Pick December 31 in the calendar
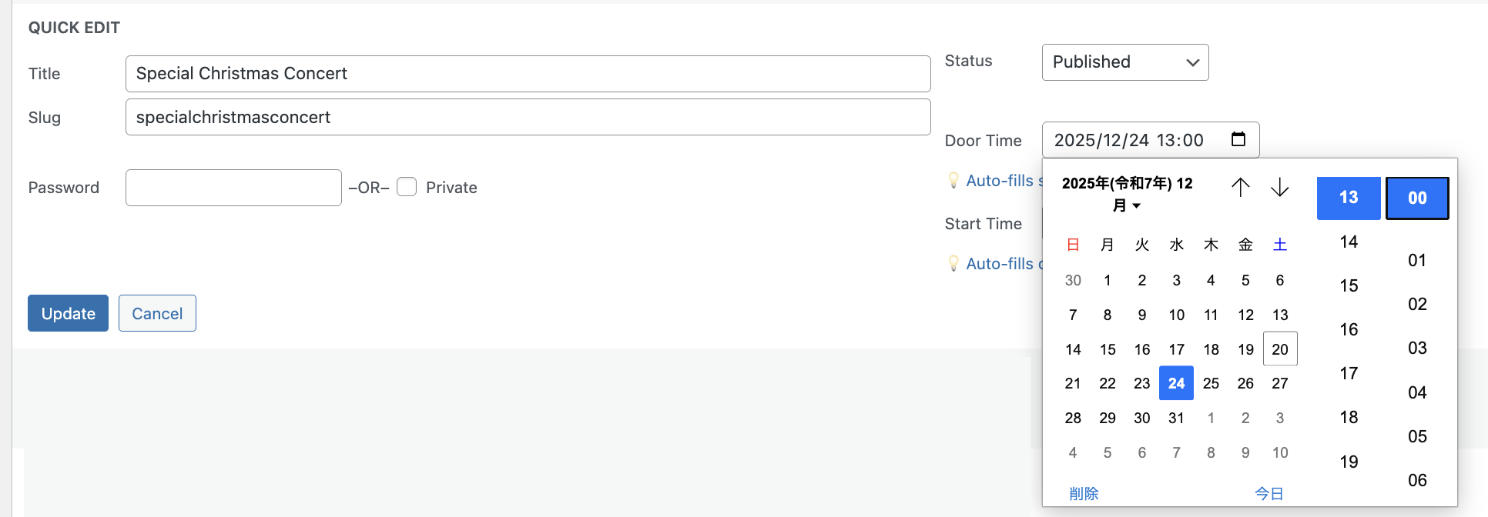 tap(1176, 418)
